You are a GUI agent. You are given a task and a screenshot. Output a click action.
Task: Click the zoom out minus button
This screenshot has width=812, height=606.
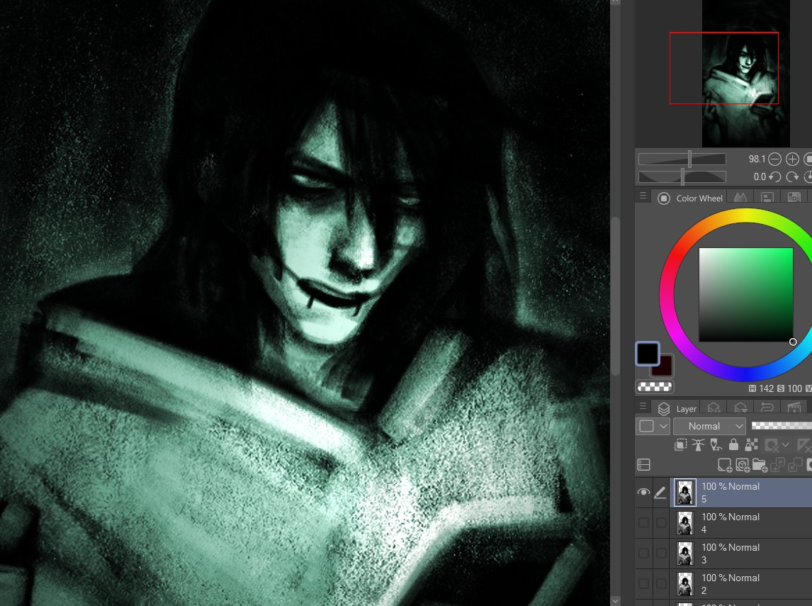[774, 159]
